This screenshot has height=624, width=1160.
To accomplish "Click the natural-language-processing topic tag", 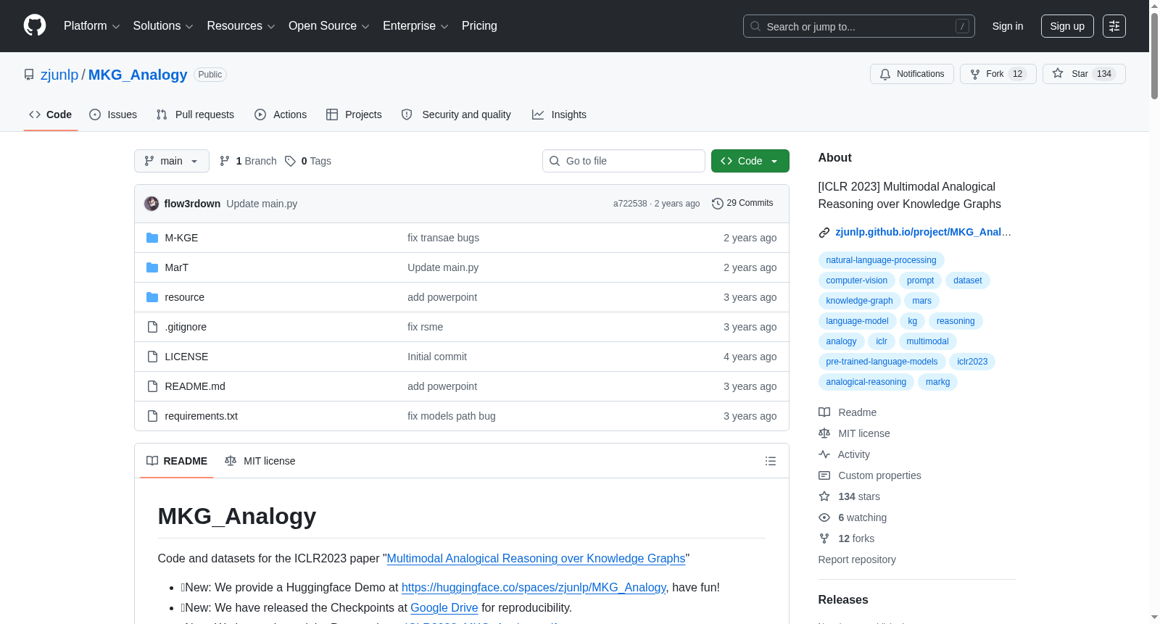I will (x=881, y=260).
